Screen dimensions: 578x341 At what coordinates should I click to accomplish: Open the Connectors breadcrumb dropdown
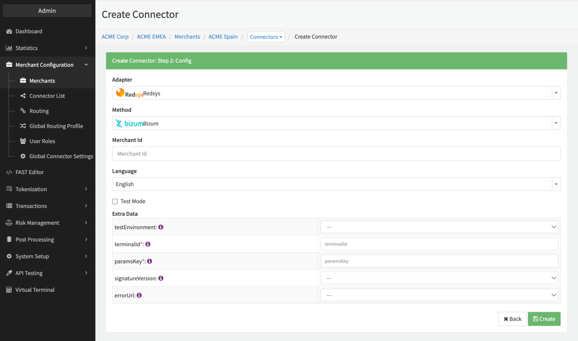click(x=266, y=37)
